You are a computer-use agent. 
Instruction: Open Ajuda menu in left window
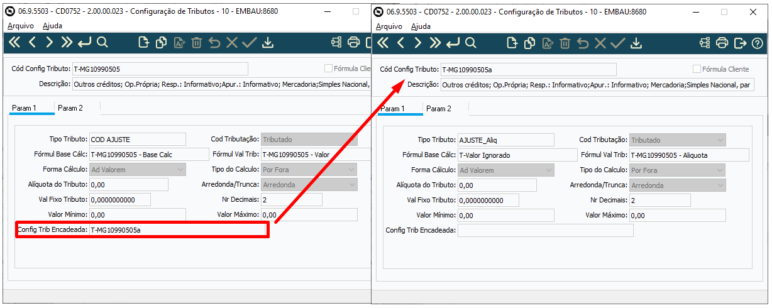[52, 26]
